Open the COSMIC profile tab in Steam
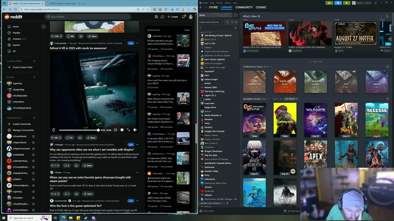The height and width of the screenshot is (221, 394). pos(261,7)
